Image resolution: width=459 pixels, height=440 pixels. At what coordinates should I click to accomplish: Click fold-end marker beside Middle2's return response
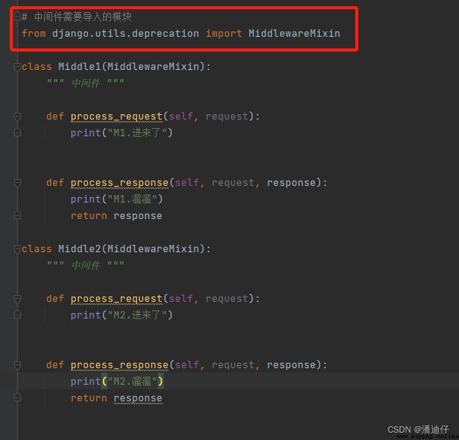(17, 398)
